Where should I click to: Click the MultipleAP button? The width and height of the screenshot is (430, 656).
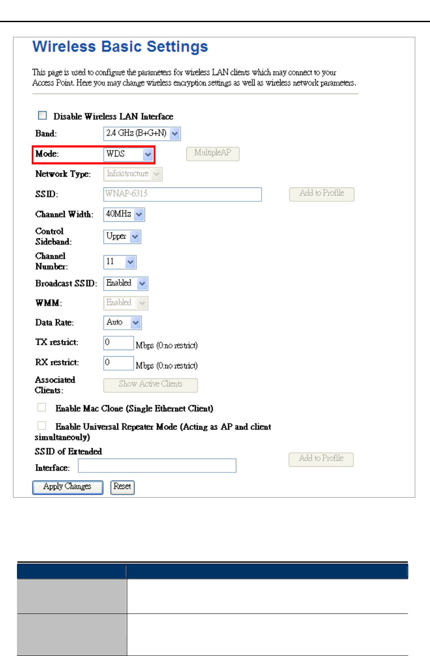(213, 154)
